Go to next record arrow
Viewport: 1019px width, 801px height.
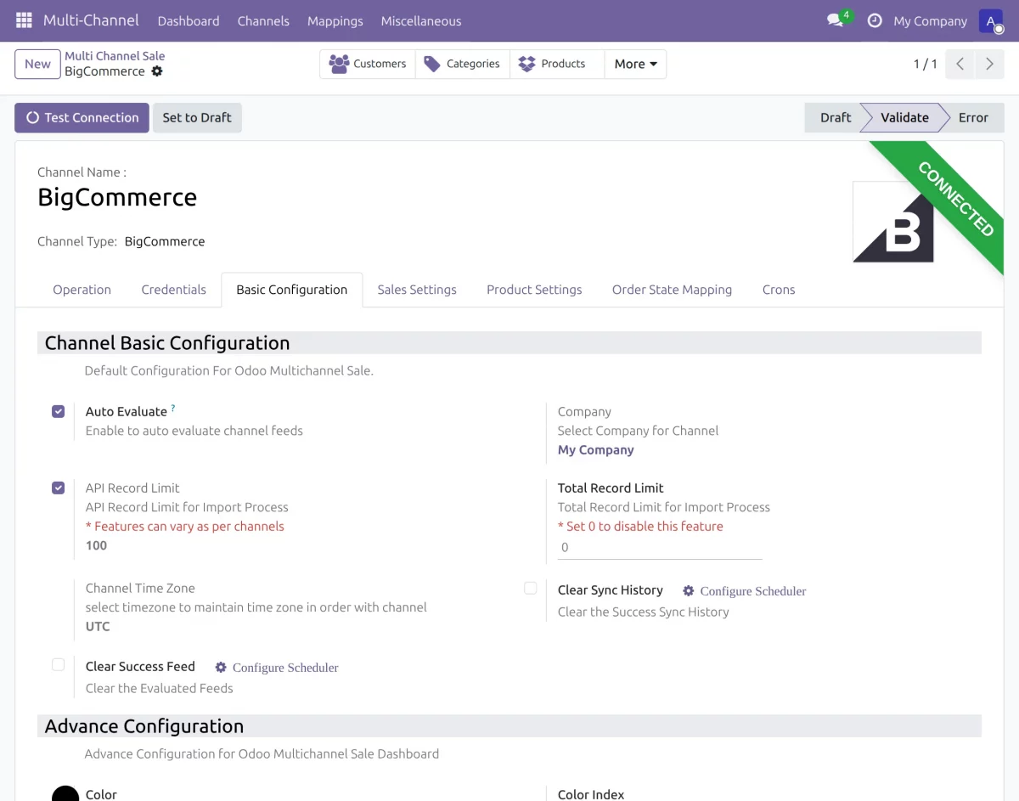click(989, 64)
